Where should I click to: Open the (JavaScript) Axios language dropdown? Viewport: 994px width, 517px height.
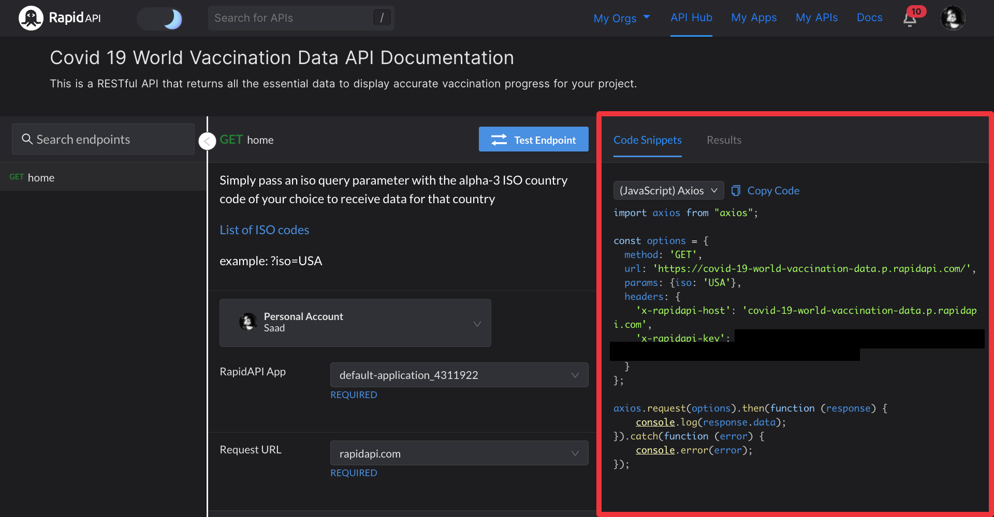point(668,191)
